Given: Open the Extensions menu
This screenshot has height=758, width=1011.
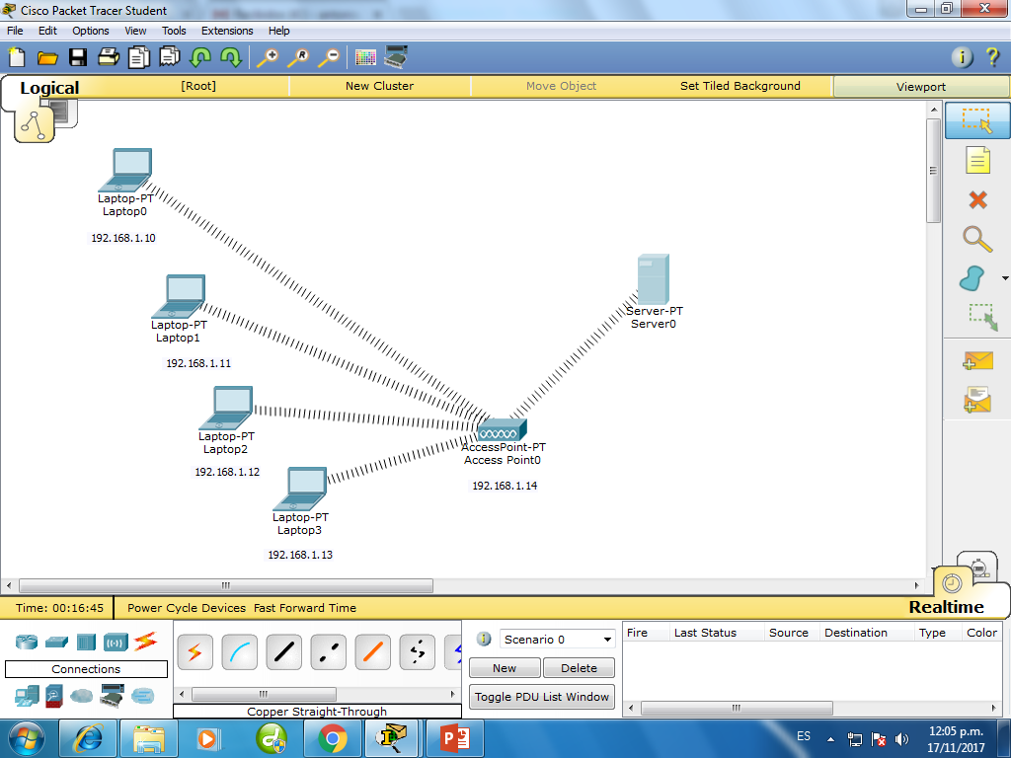Looking at the screenshot, I should click(227, 31).
